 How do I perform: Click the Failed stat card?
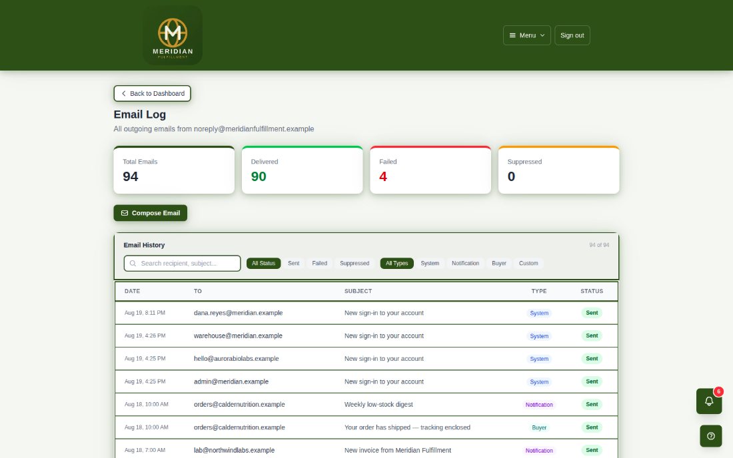tap(430, 170)
